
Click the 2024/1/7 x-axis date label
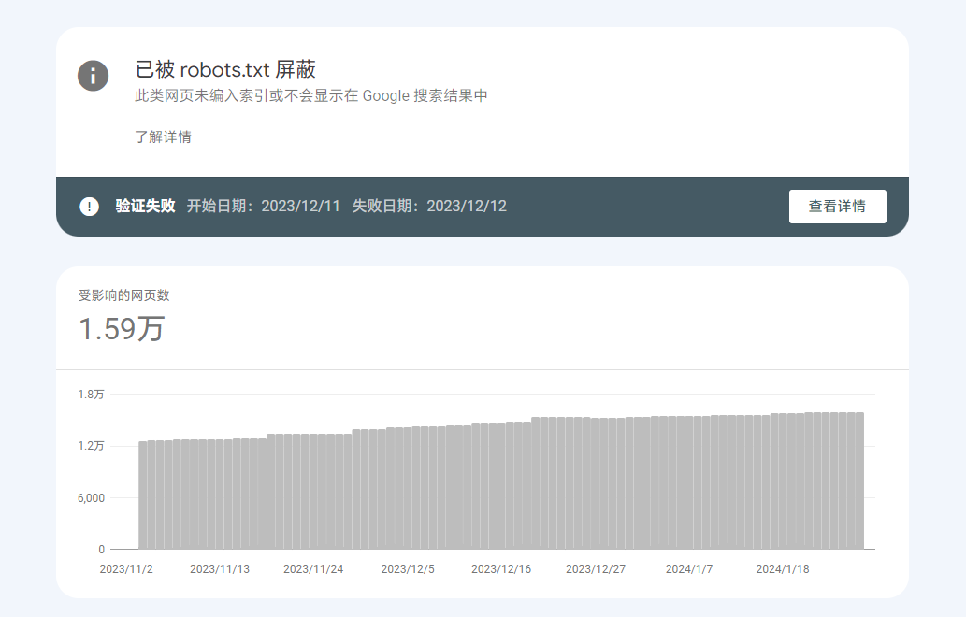689,569
